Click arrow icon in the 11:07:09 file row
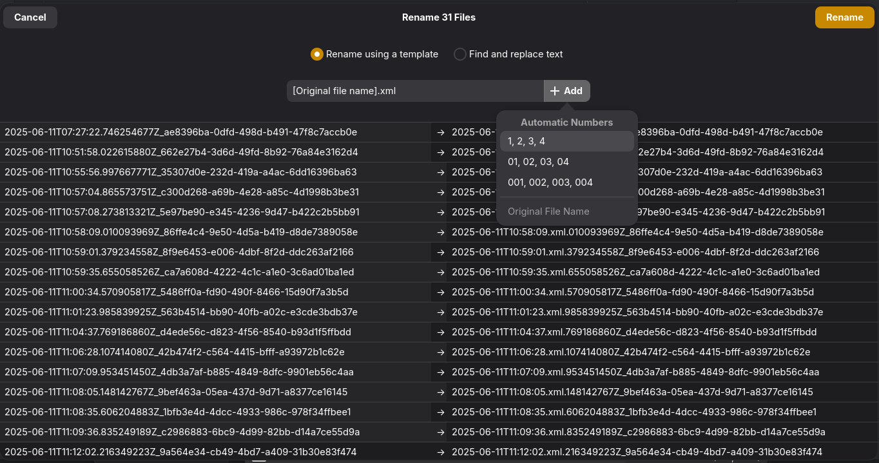This screenshot has height=463, width=879. click(x=441, y=372)
